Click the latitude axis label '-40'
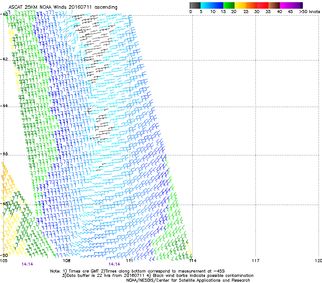Viewport: 322px width, 283px height. pyautogui.click(x=4, y=14)
